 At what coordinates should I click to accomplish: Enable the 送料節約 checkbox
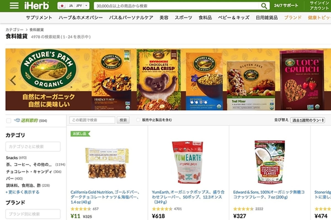pyautogui.click(x=9, y=121)
